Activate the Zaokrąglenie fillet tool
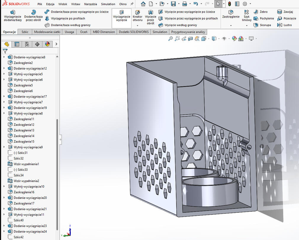The image size is (299, 240). point(231,14)
